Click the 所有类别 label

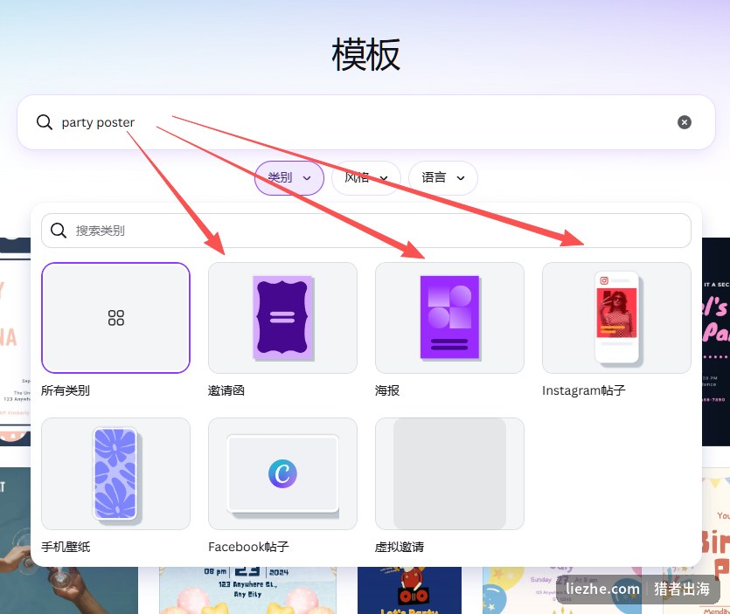tap(66, 390)
